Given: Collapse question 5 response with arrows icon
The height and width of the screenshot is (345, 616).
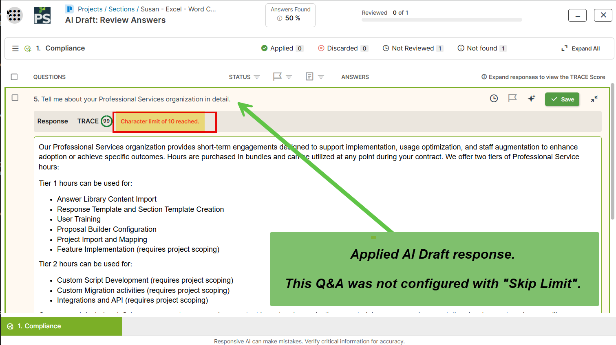Looking at the screenshot, I should (594, 99).
